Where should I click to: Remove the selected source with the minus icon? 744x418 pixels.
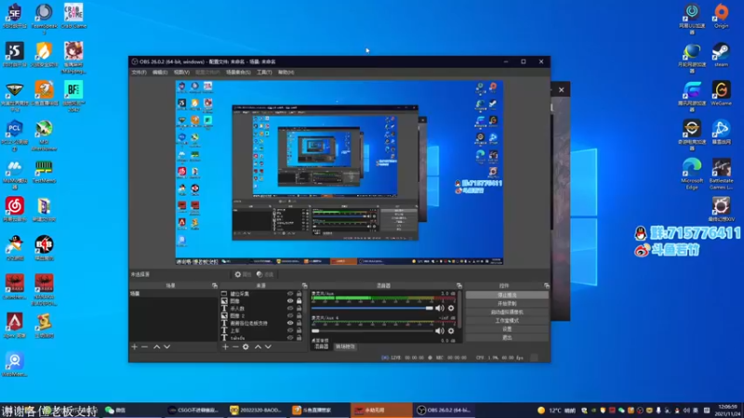[x=235, y=346]
